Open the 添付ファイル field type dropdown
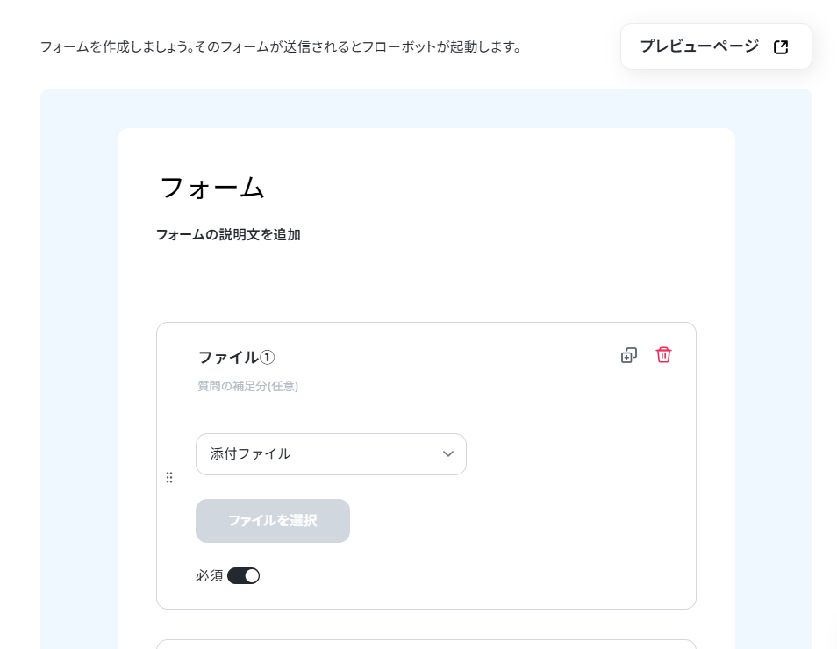The image size is (837, 649). 331,454
